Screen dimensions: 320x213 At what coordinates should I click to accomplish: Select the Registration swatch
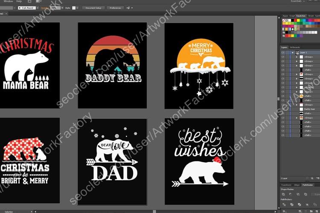coord(287,20)
